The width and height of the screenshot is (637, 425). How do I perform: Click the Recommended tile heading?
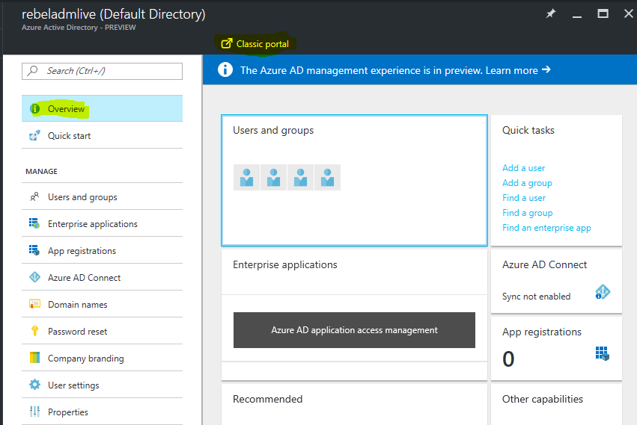[267, 399]
